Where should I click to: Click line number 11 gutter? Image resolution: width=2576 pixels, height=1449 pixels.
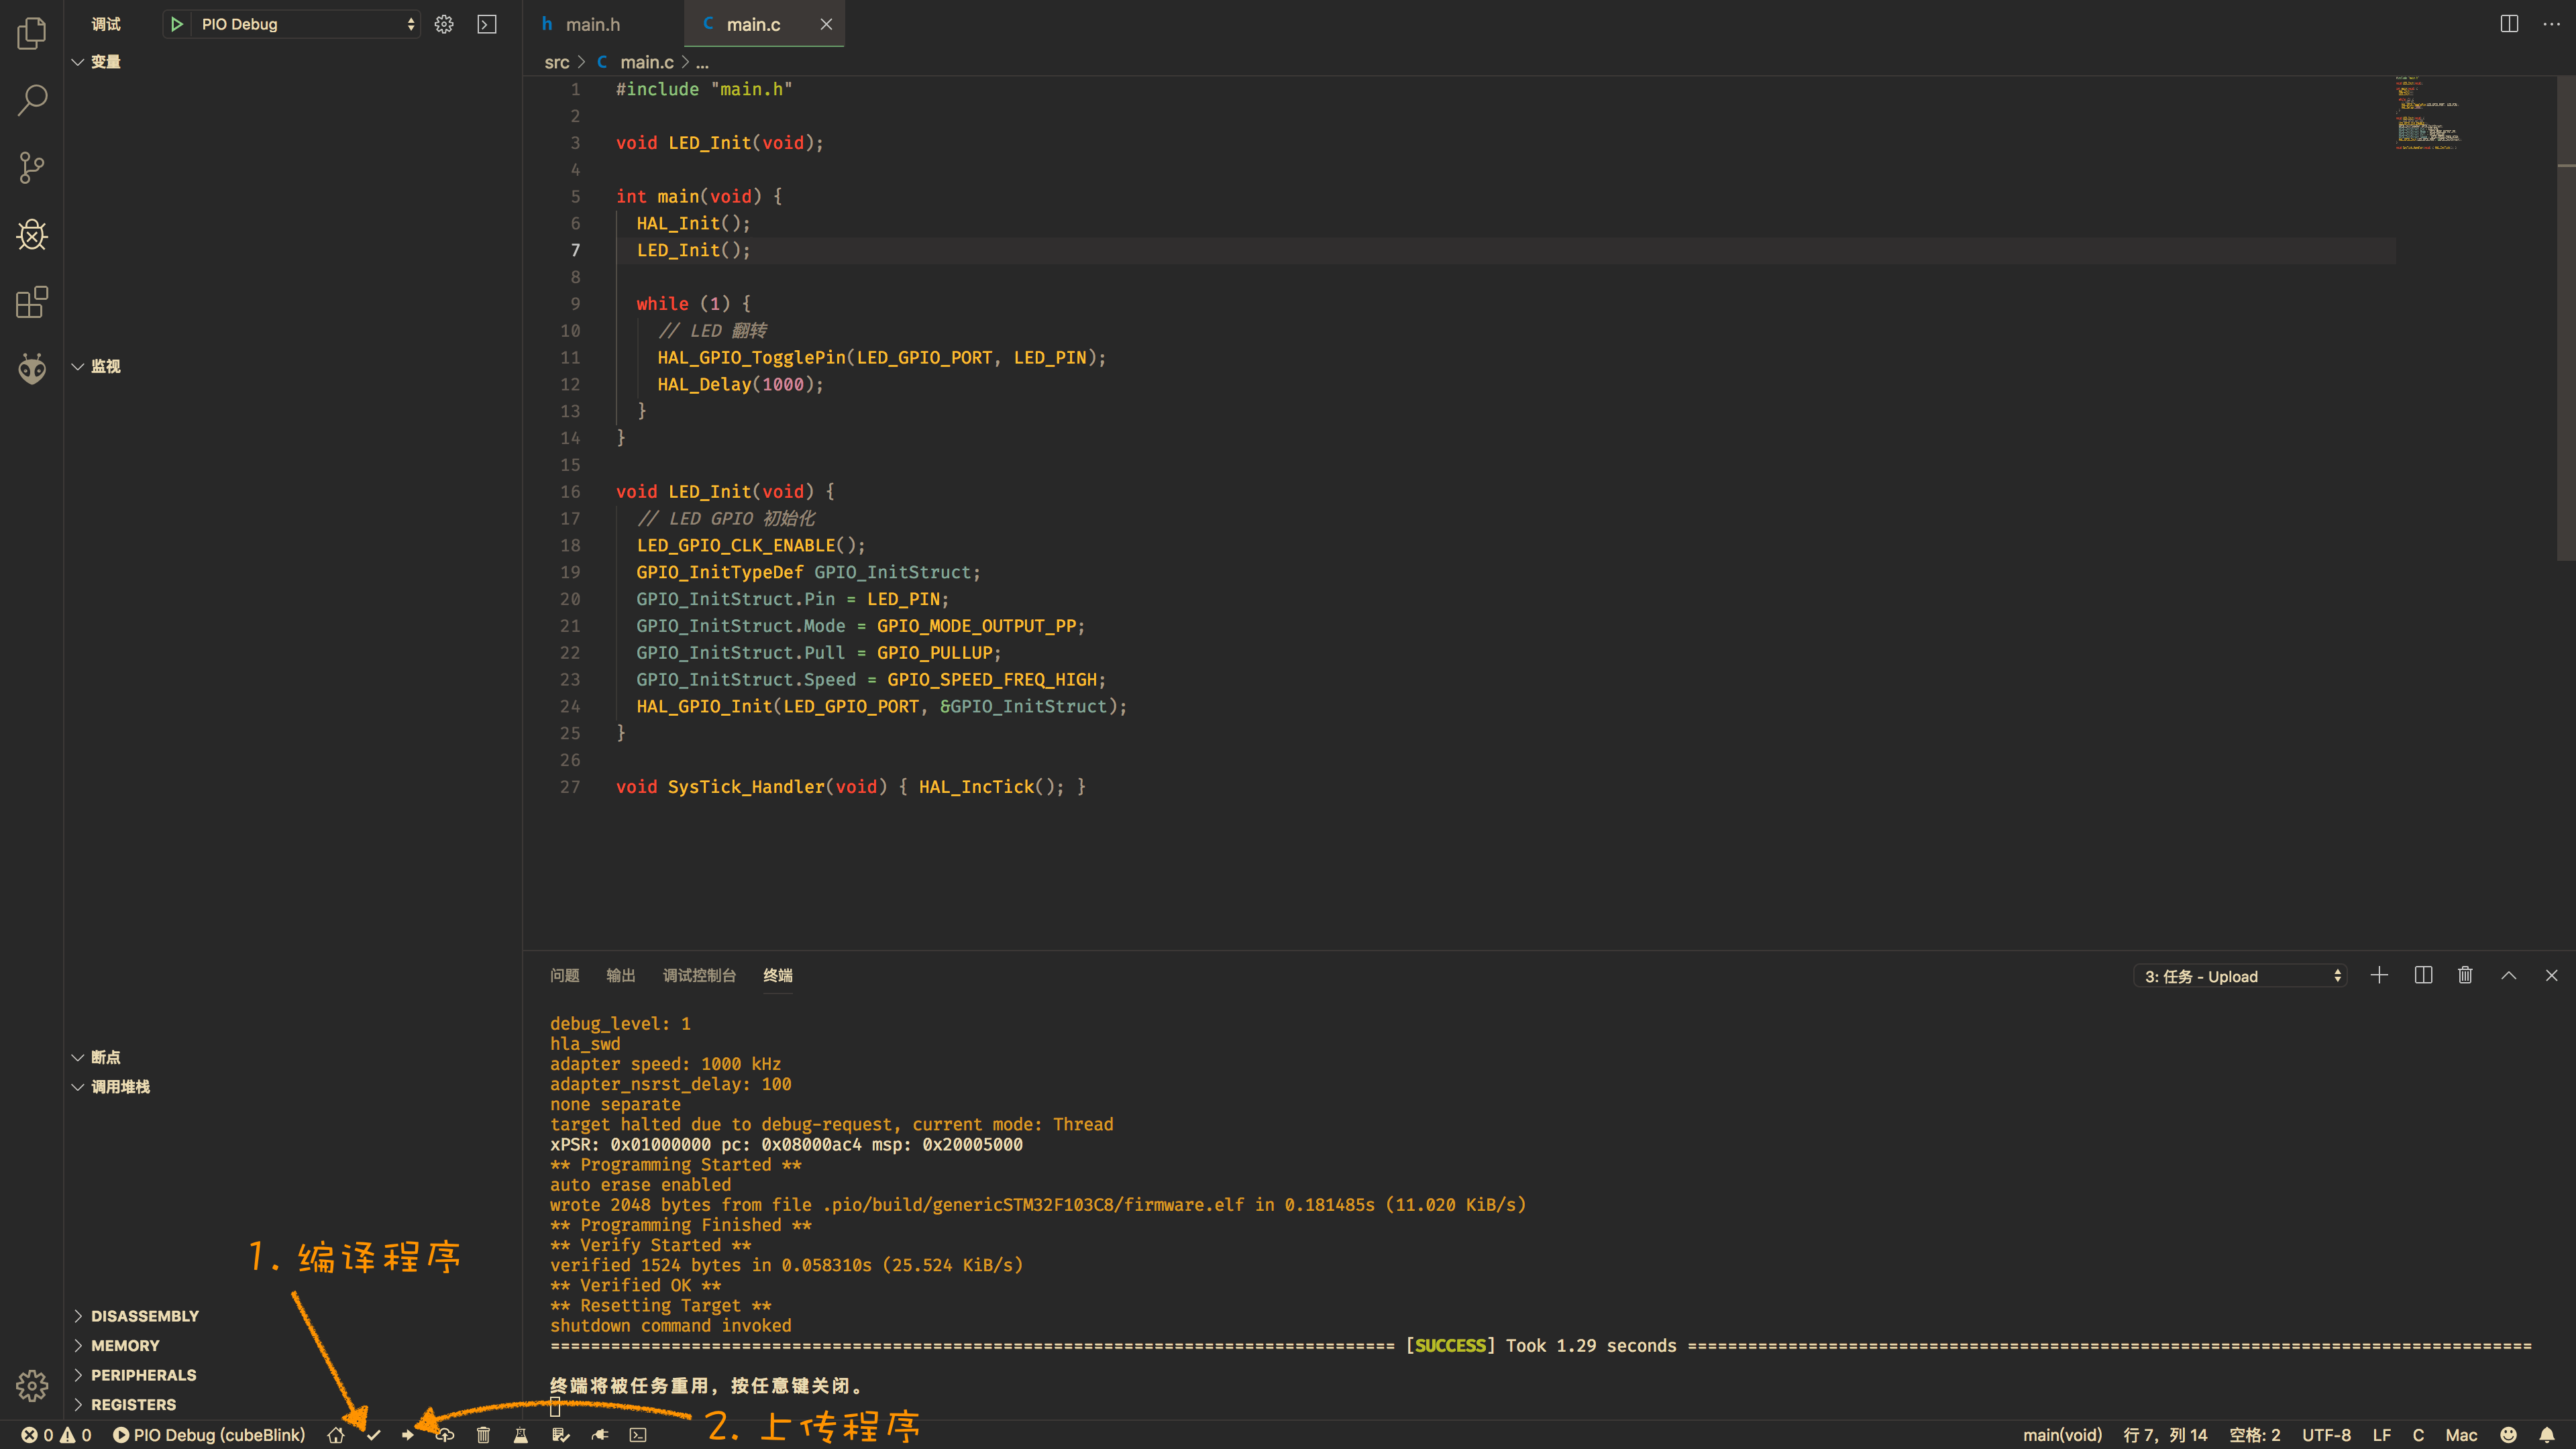tap(570, 357)
